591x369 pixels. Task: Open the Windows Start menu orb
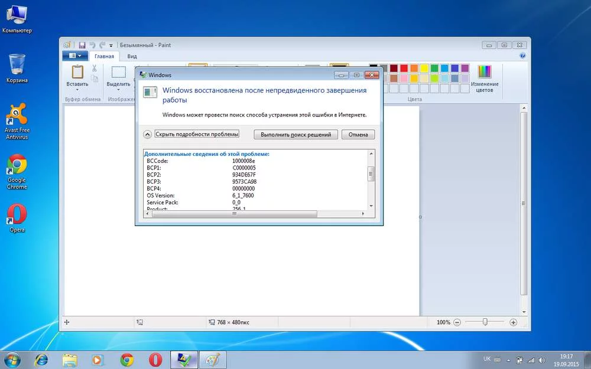pyautogui.click(x=12, y=360)
